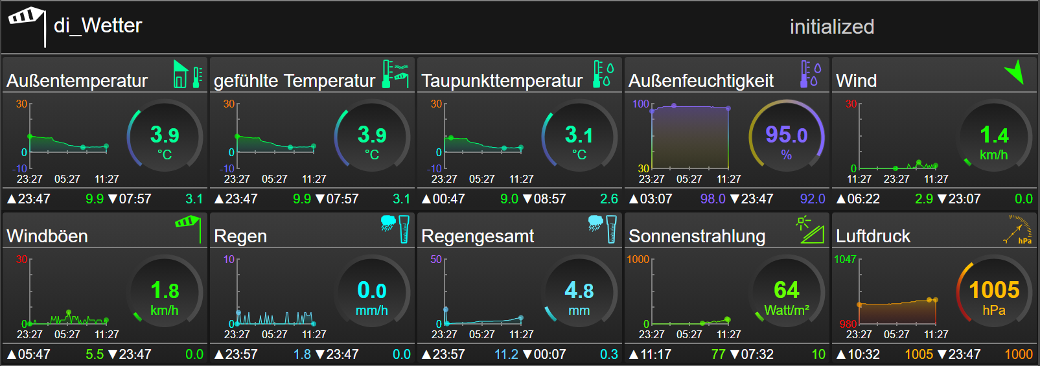Image resolution: width=1040 pixels, height=366 pixels.
Task: Click Wind maximum value 2.9
Action: pyautogui.click(x=924, y=199)
